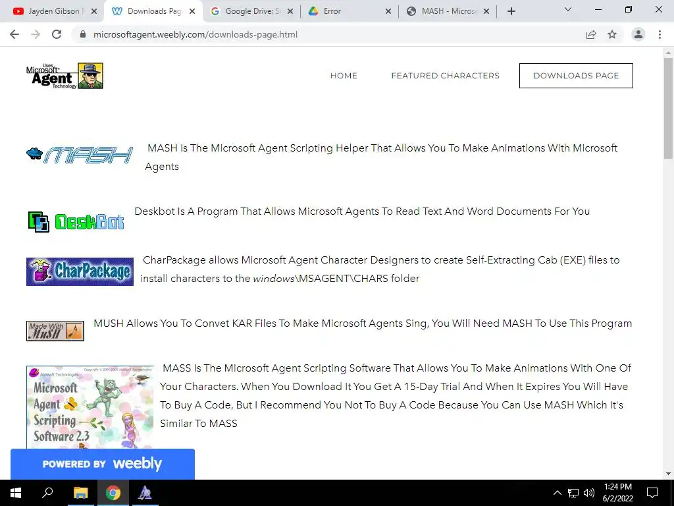Open the network status tray icon

point(573,493)
